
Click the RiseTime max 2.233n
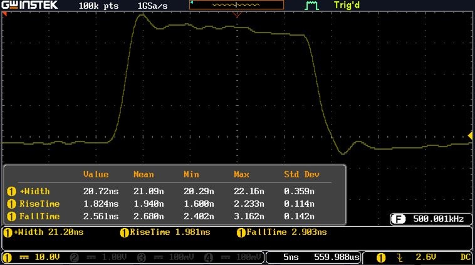tap(249, 204)
